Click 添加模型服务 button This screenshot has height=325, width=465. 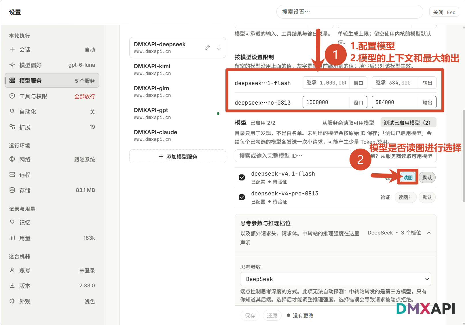click(x=178, y=157)
